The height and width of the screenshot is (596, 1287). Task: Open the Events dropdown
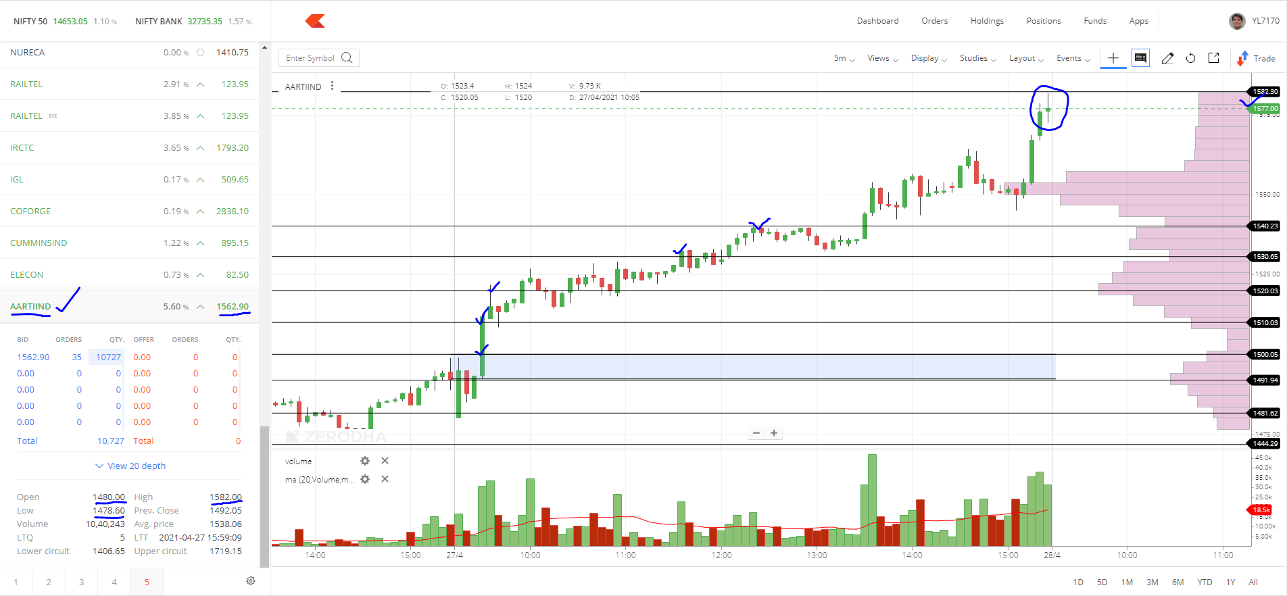(x=1073, y=58)
